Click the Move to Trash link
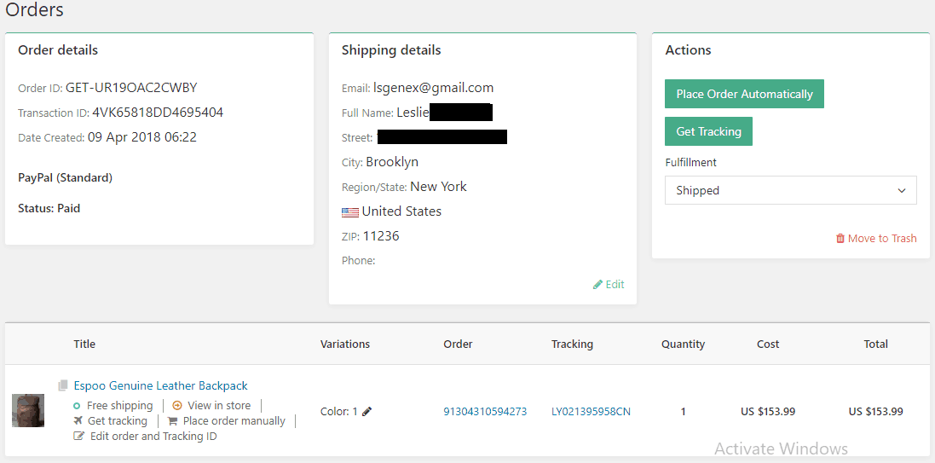 882,239
